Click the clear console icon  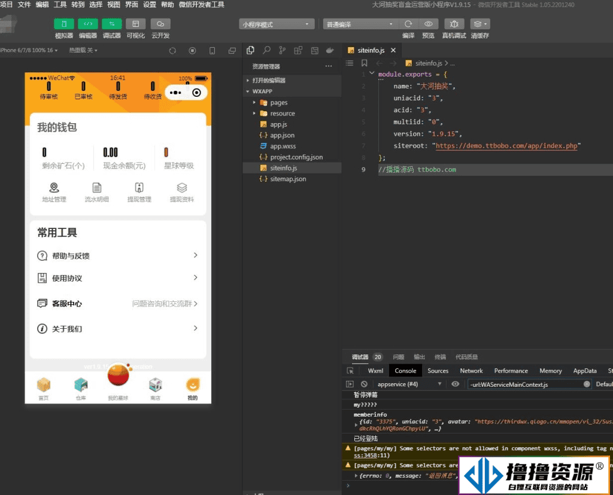point(364,384)
